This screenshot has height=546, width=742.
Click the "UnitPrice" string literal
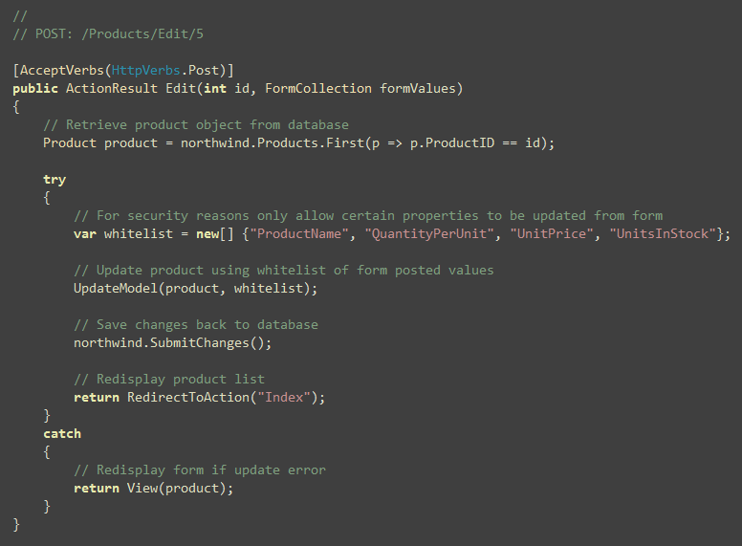(552, 233)
